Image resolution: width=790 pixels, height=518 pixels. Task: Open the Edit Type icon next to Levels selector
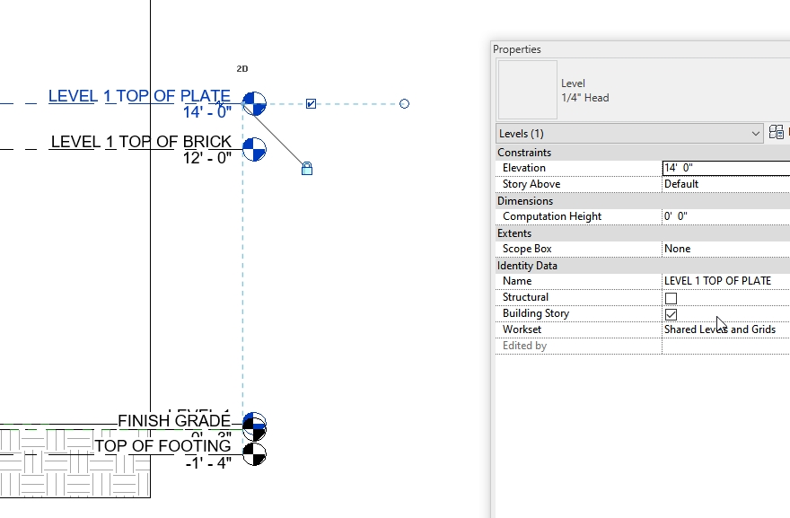pos(777,133)
